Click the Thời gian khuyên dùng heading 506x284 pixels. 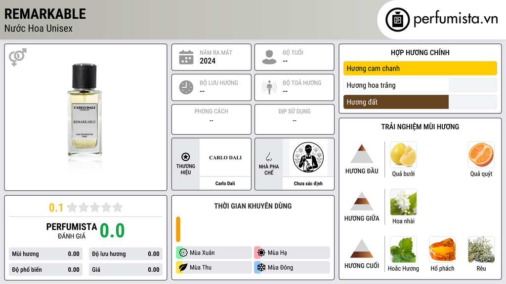click(x=253, y=206)
